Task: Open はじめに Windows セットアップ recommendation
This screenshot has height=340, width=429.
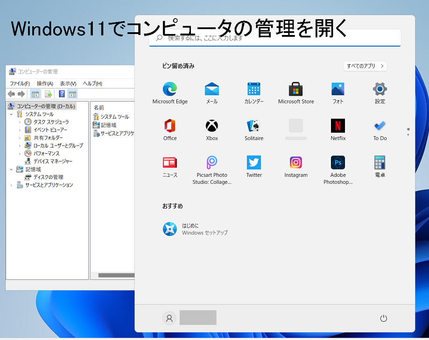Action: pos(196,229)
